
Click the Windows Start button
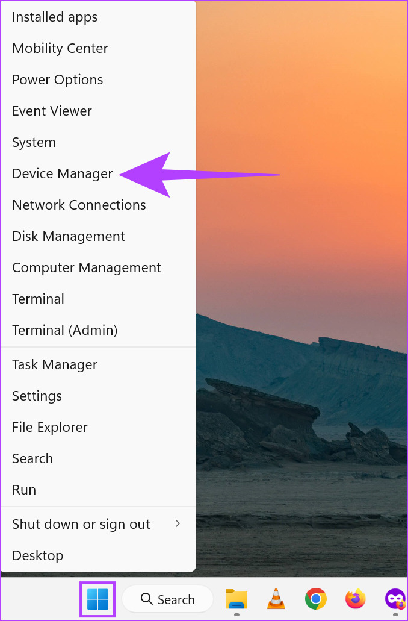[97, 599]
